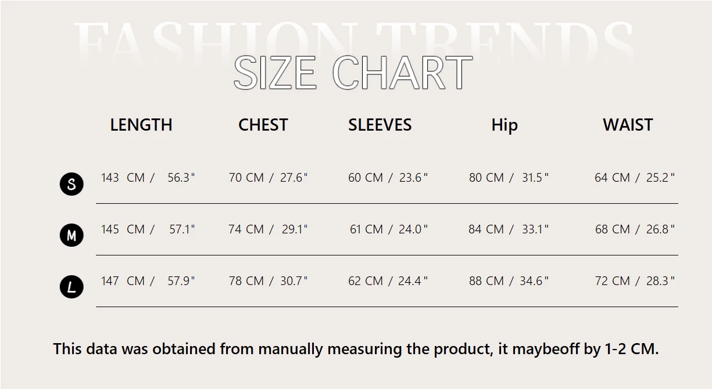712x389 pixels.
Task: Click the CHEST column header
Action: coord(263,125)
